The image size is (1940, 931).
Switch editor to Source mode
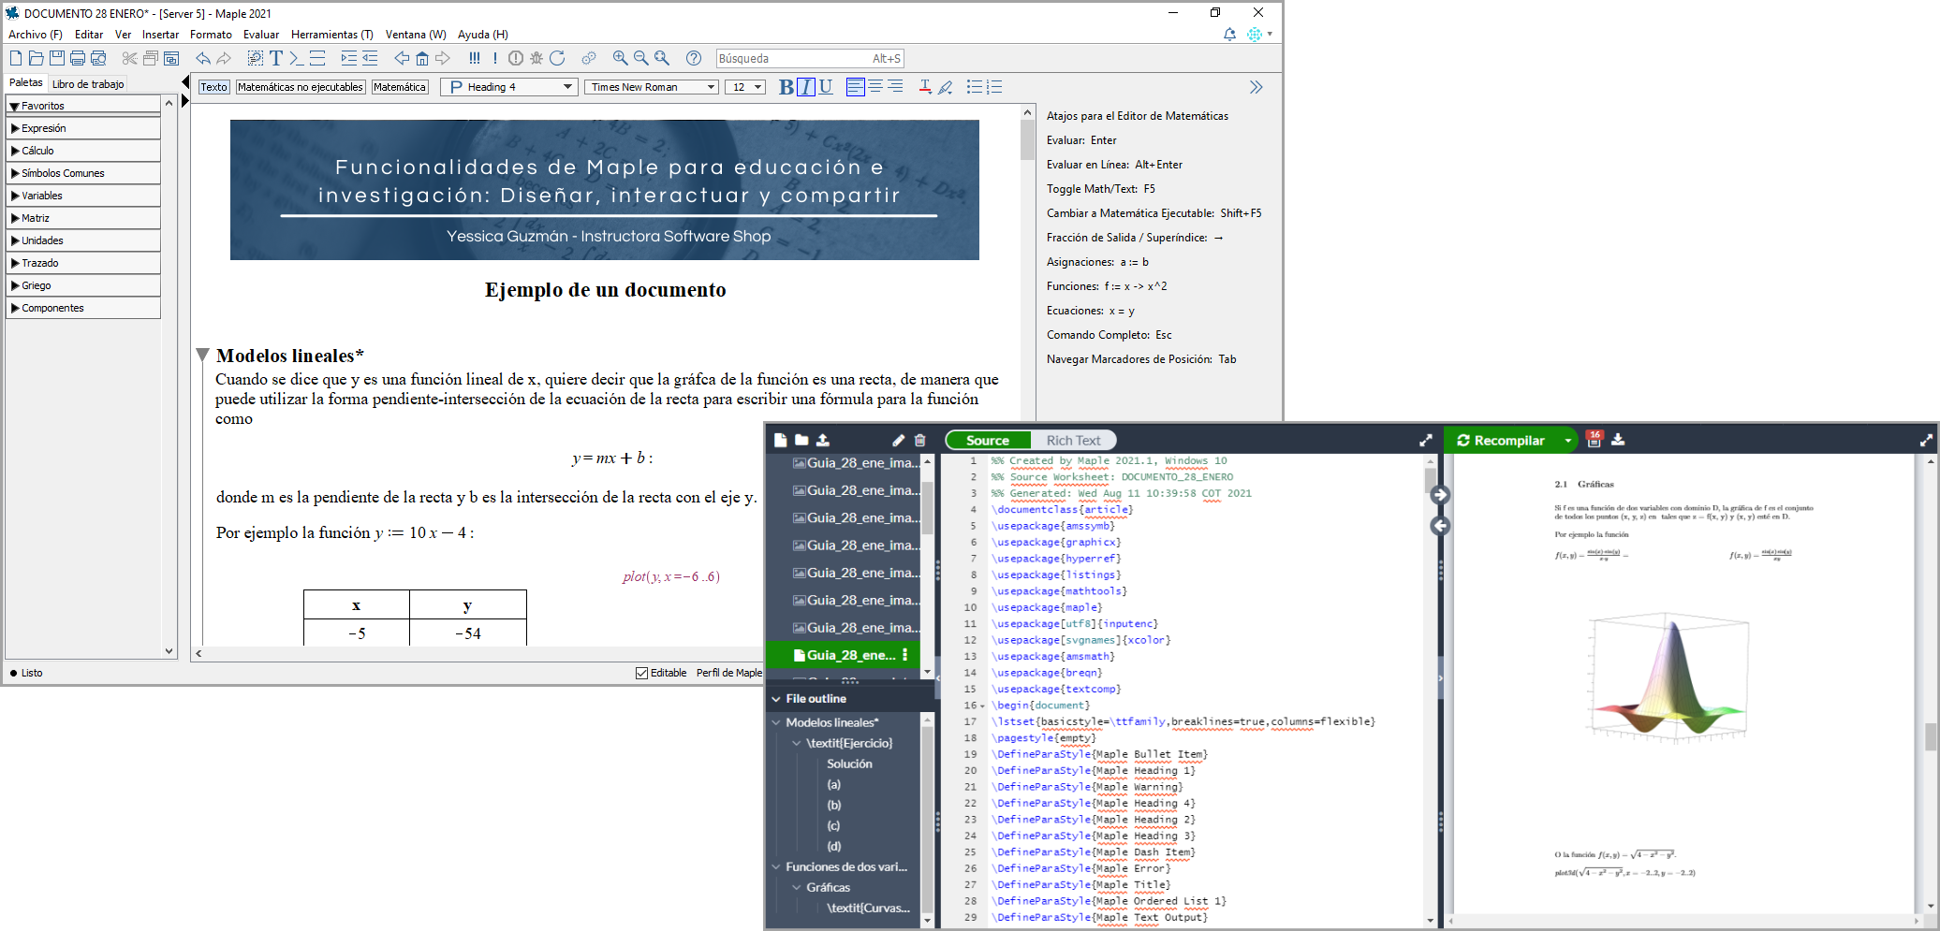(x=988, y=440)
